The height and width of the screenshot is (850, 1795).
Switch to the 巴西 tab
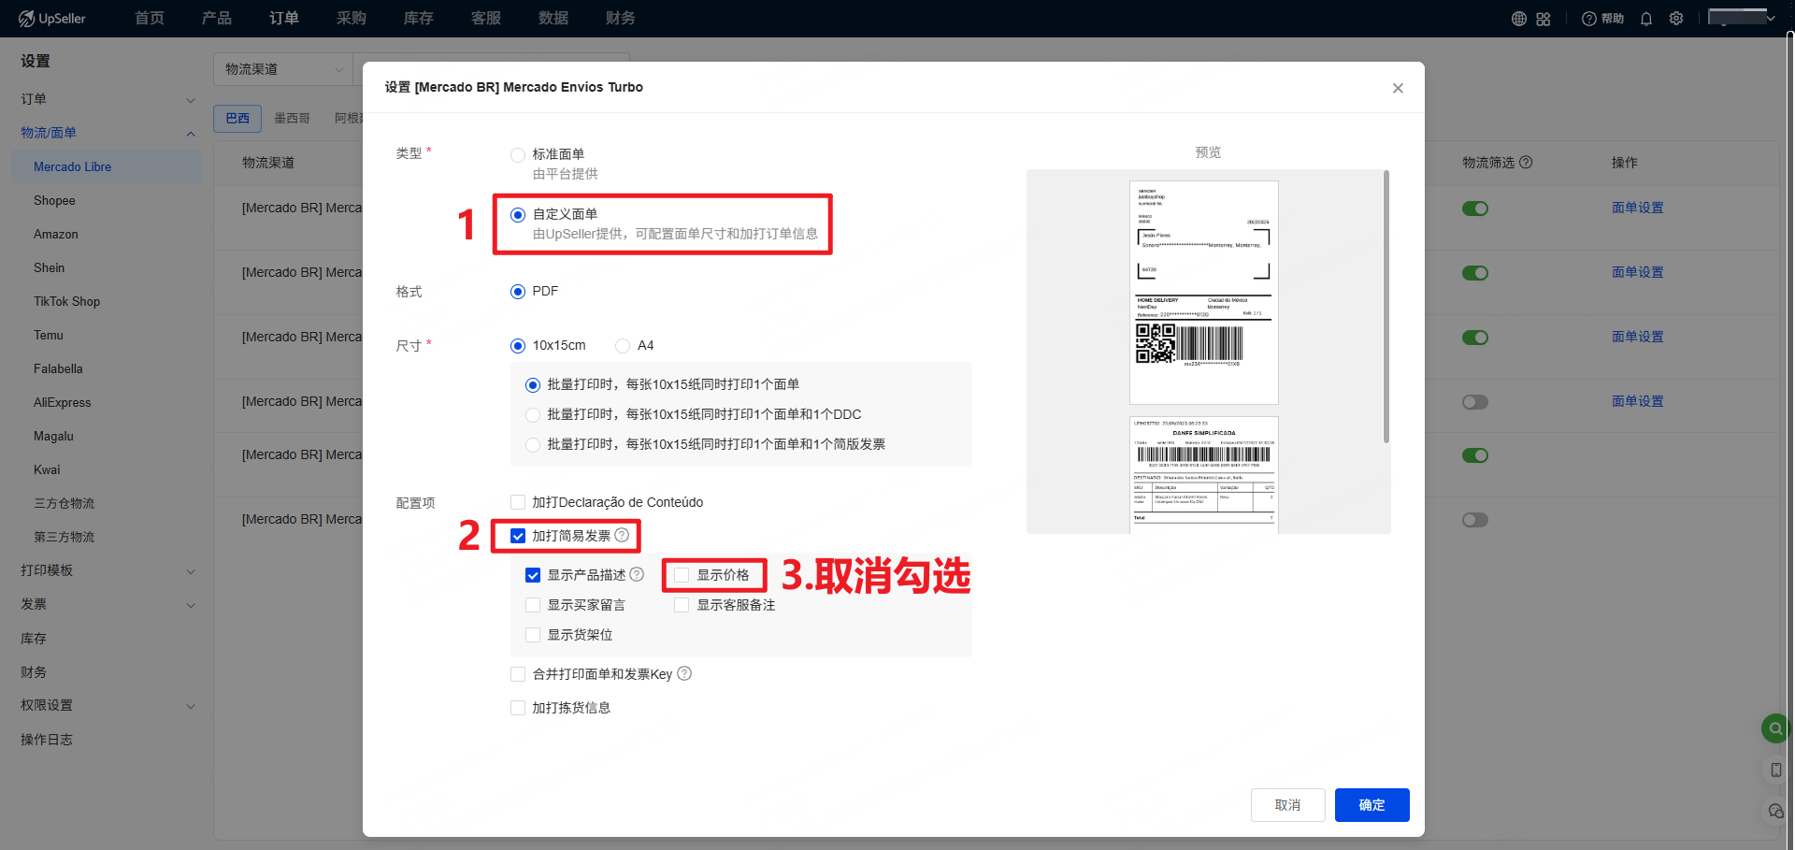point(237,119)
